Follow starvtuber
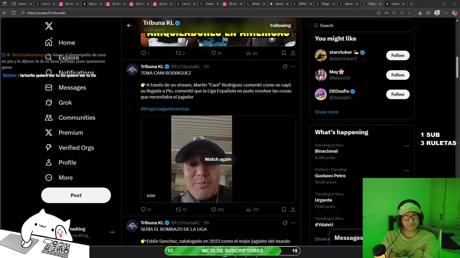 coord(398,55)
